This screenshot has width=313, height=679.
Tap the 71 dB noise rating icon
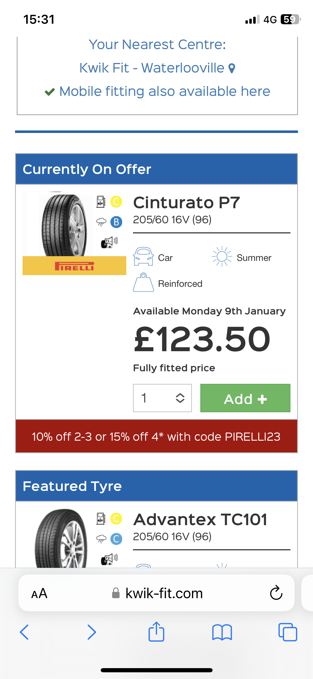click(109, 242)
